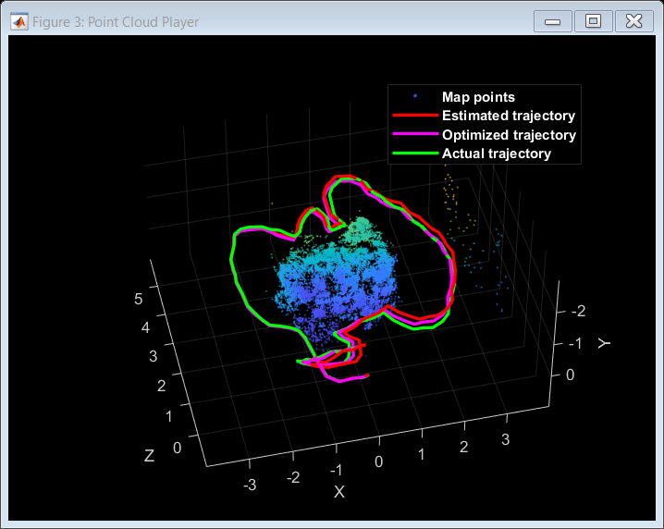Minimize the Point Cloud Player window

click(x=553, y=21)
